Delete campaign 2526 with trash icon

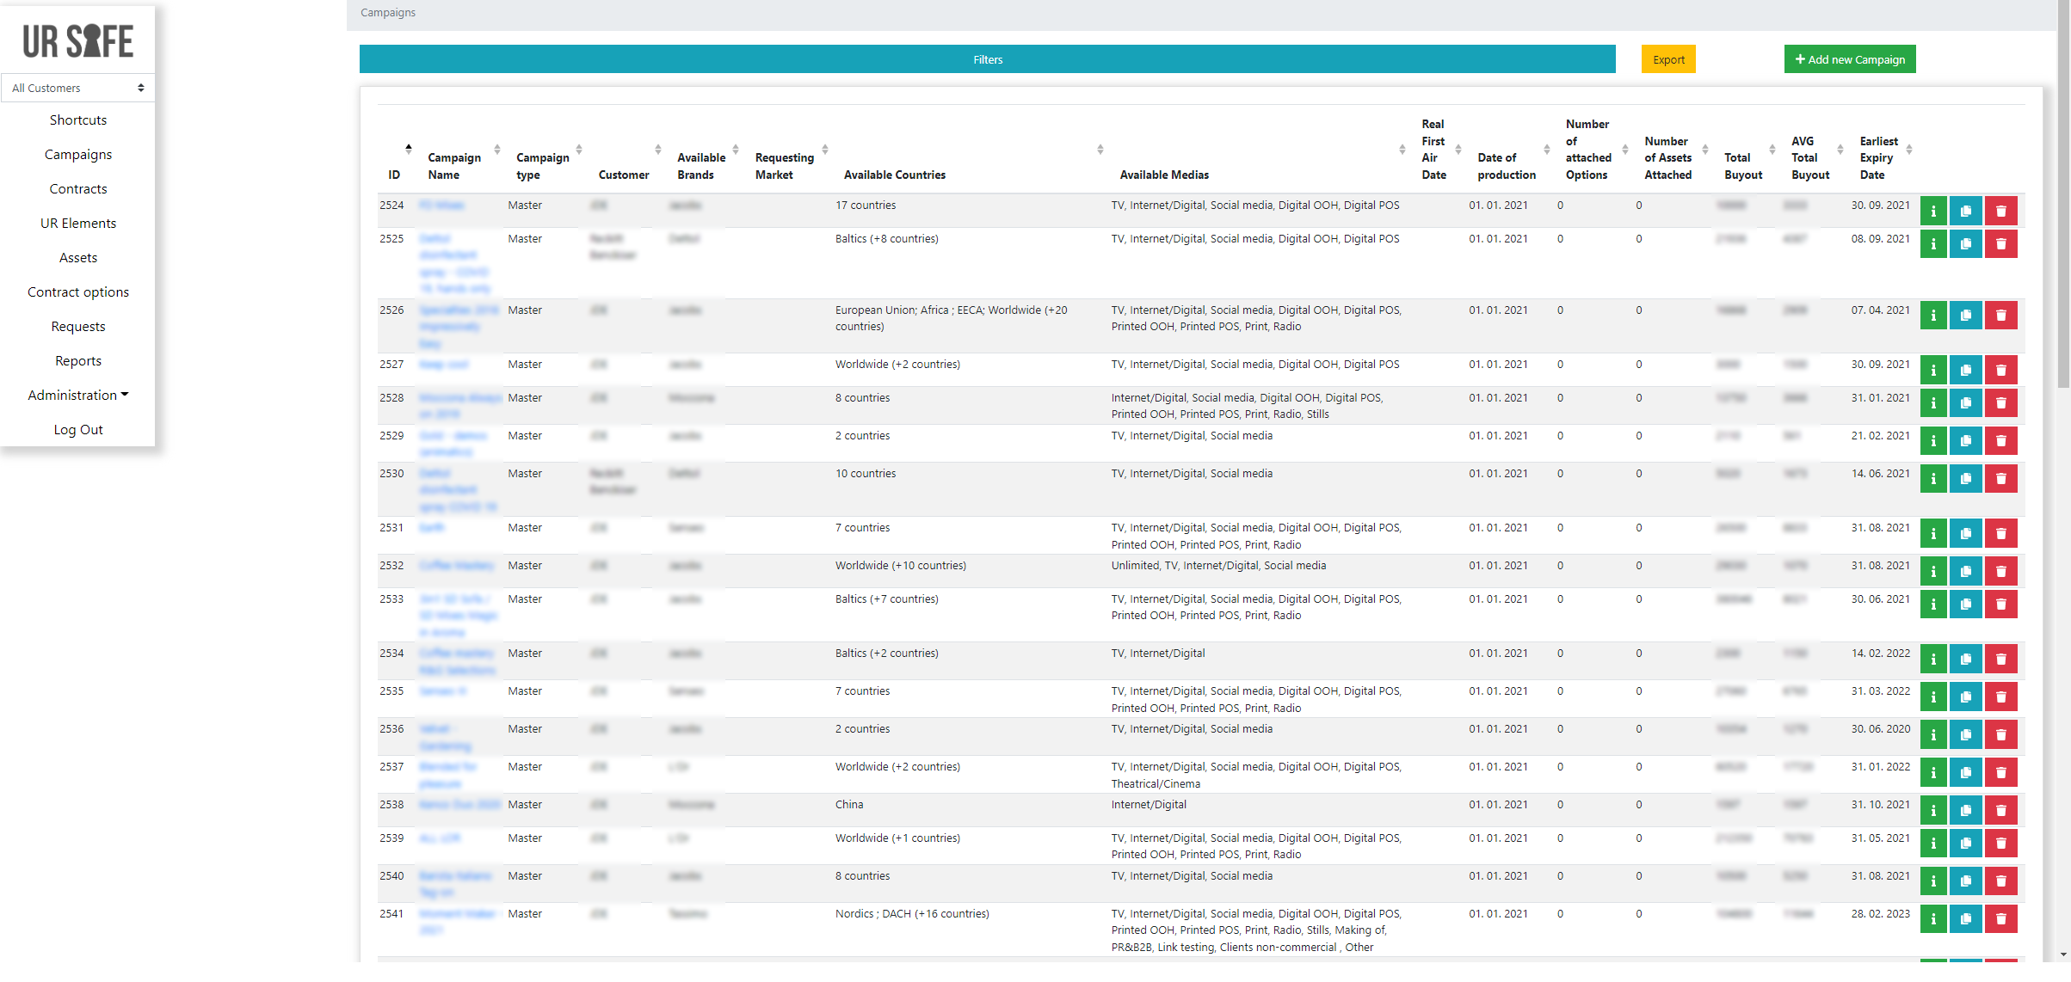pyautogui.click(x=2000, y=316)
